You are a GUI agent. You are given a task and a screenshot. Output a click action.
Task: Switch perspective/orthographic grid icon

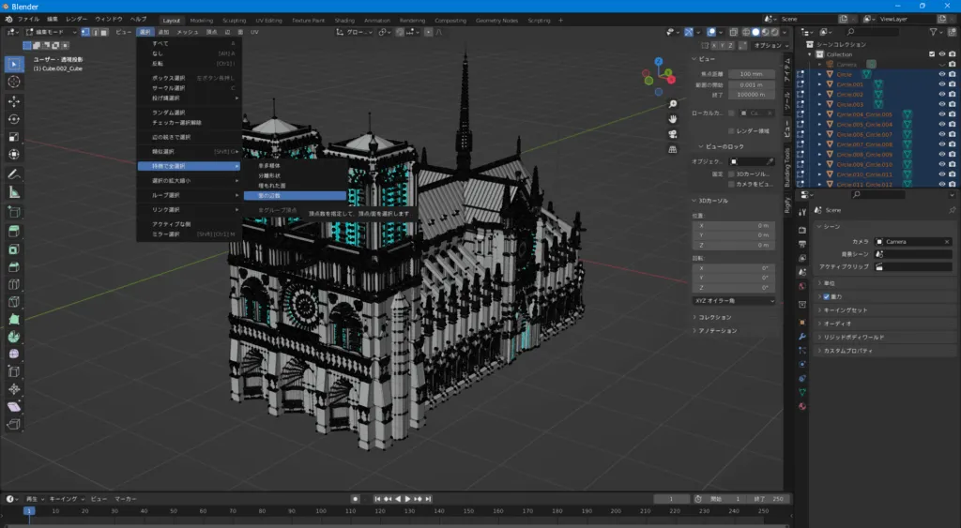point(672,149)
